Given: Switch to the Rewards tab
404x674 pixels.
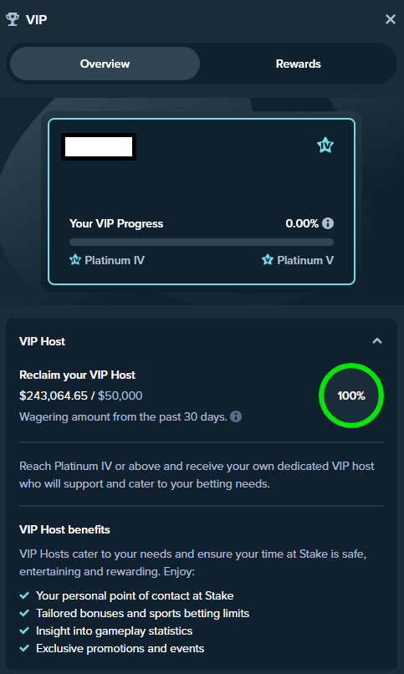Looking at the screenshot, I should 299,64.
